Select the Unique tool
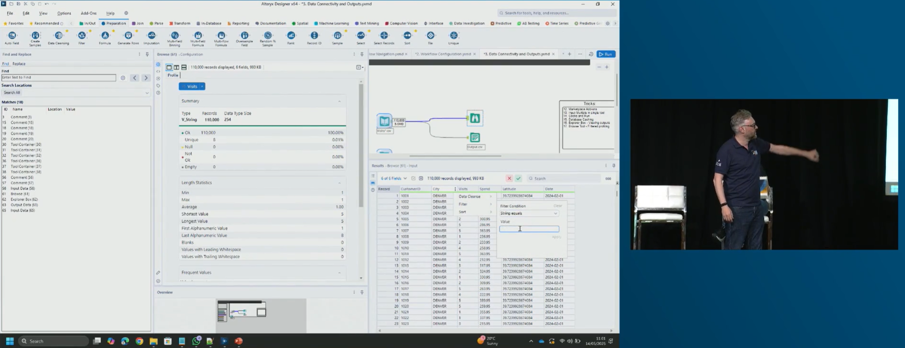This screenshot has width=905, height=348. 453,38
